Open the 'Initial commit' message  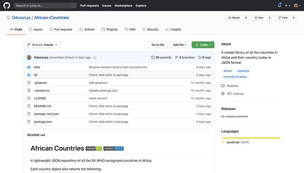tap(98, 98)
